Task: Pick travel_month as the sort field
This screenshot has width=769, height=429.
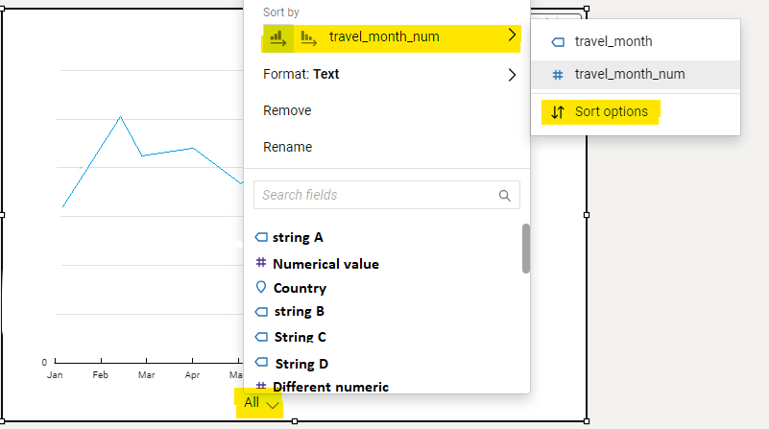Action: click(613, 41)
